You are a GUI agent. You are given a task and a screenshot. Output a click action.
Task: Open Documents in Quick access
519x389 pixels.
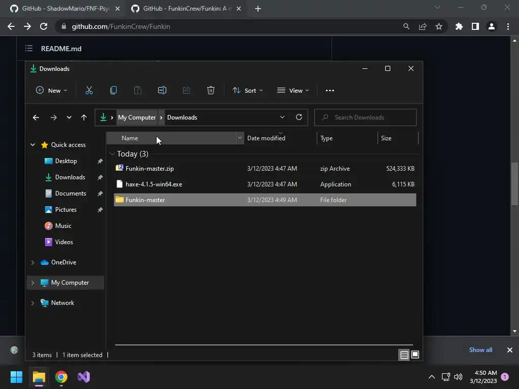70,193
